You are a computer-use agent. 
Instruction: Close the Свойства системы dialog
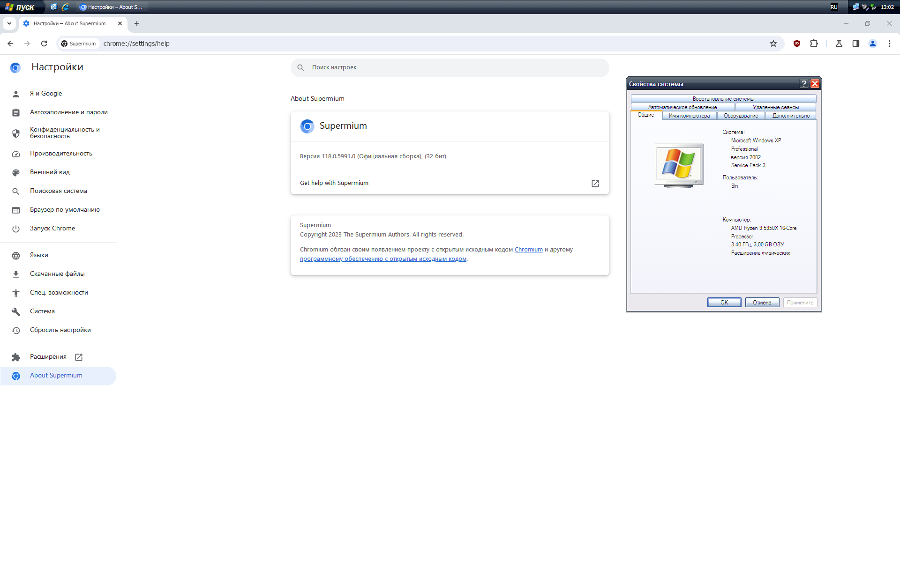pos(815,84)
